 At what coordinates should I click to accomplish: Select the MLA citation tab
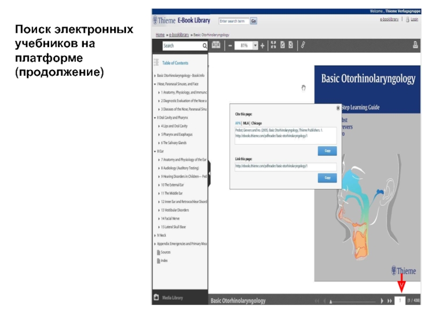tap(246, 123)
